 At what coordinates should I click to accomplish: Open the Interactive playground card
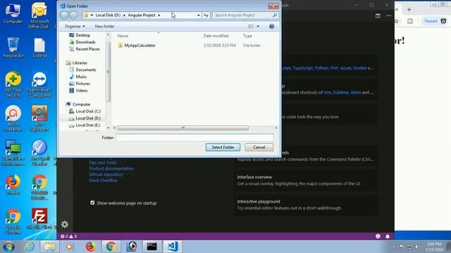(x=306, y=205)
